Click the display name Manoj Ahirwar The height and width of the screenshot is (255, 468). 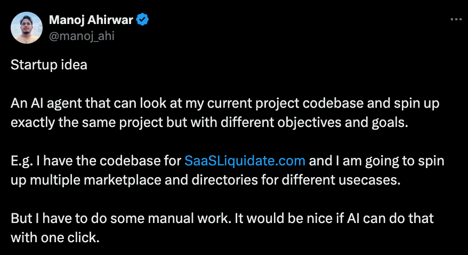(91, 20)
